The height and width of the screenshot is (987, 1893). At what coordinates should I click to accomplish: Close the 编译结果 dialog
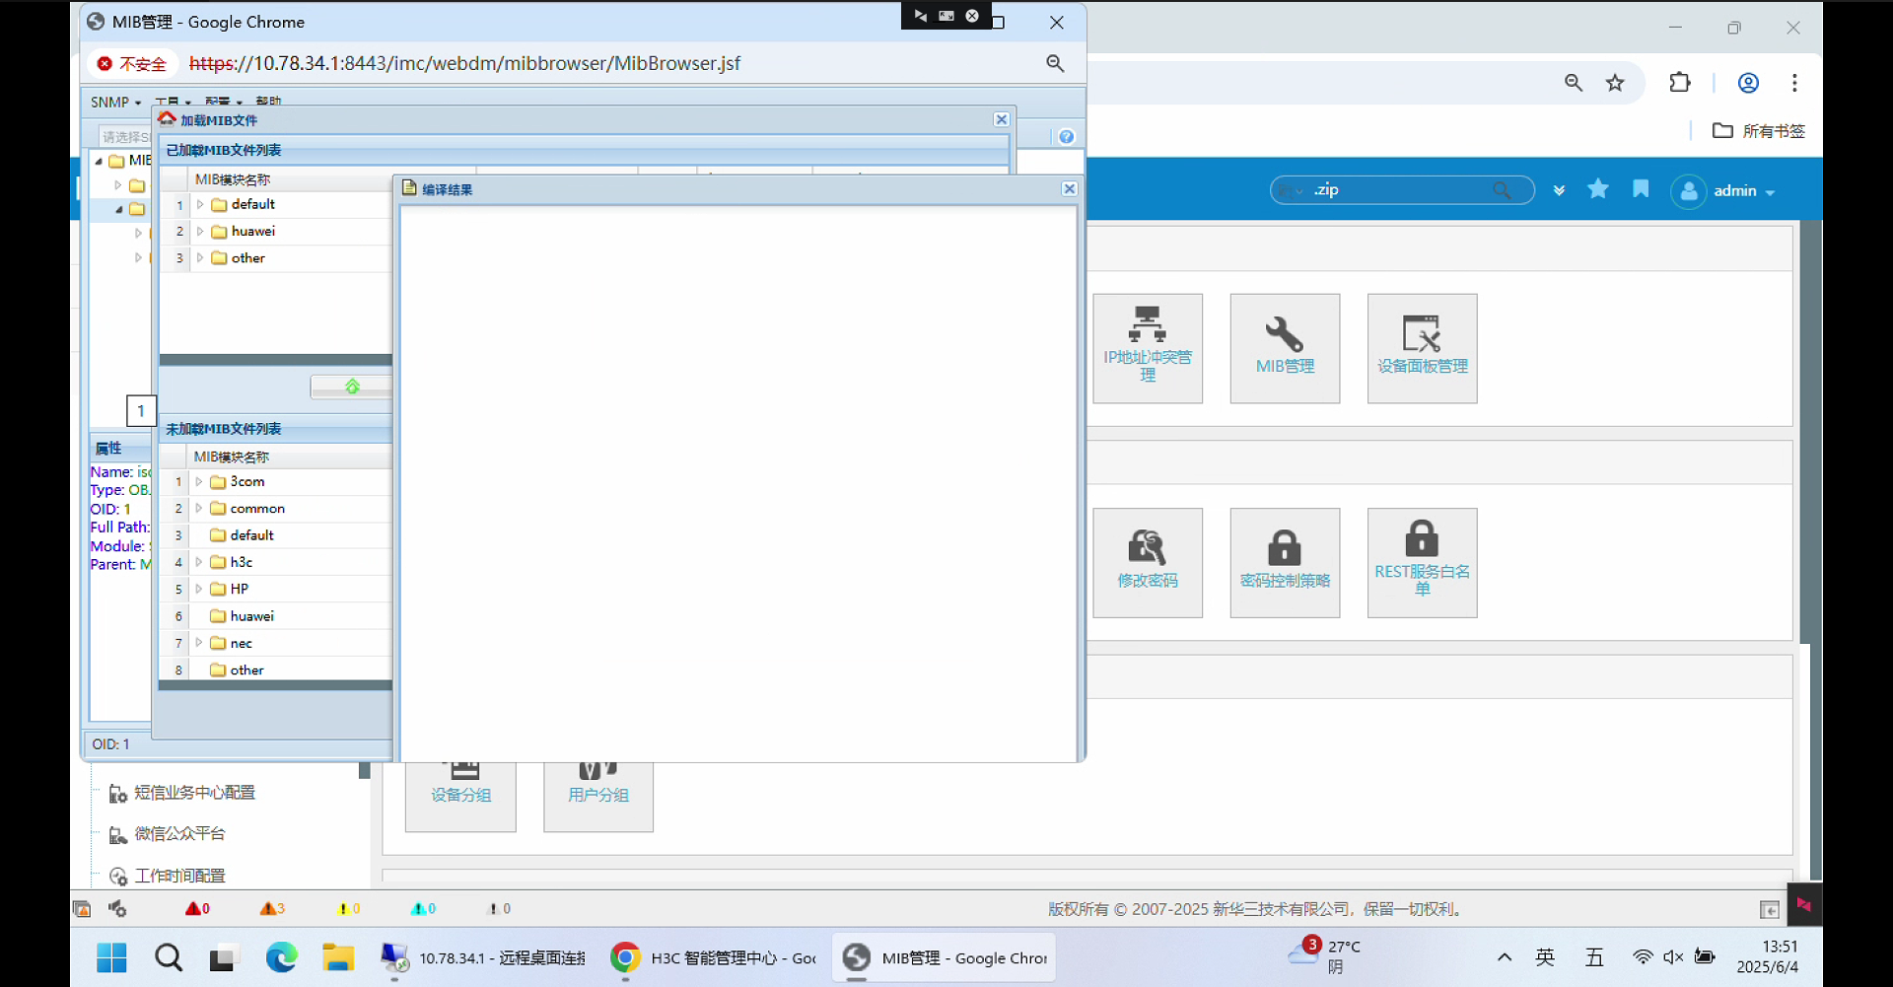click(x=1069, y=189)
